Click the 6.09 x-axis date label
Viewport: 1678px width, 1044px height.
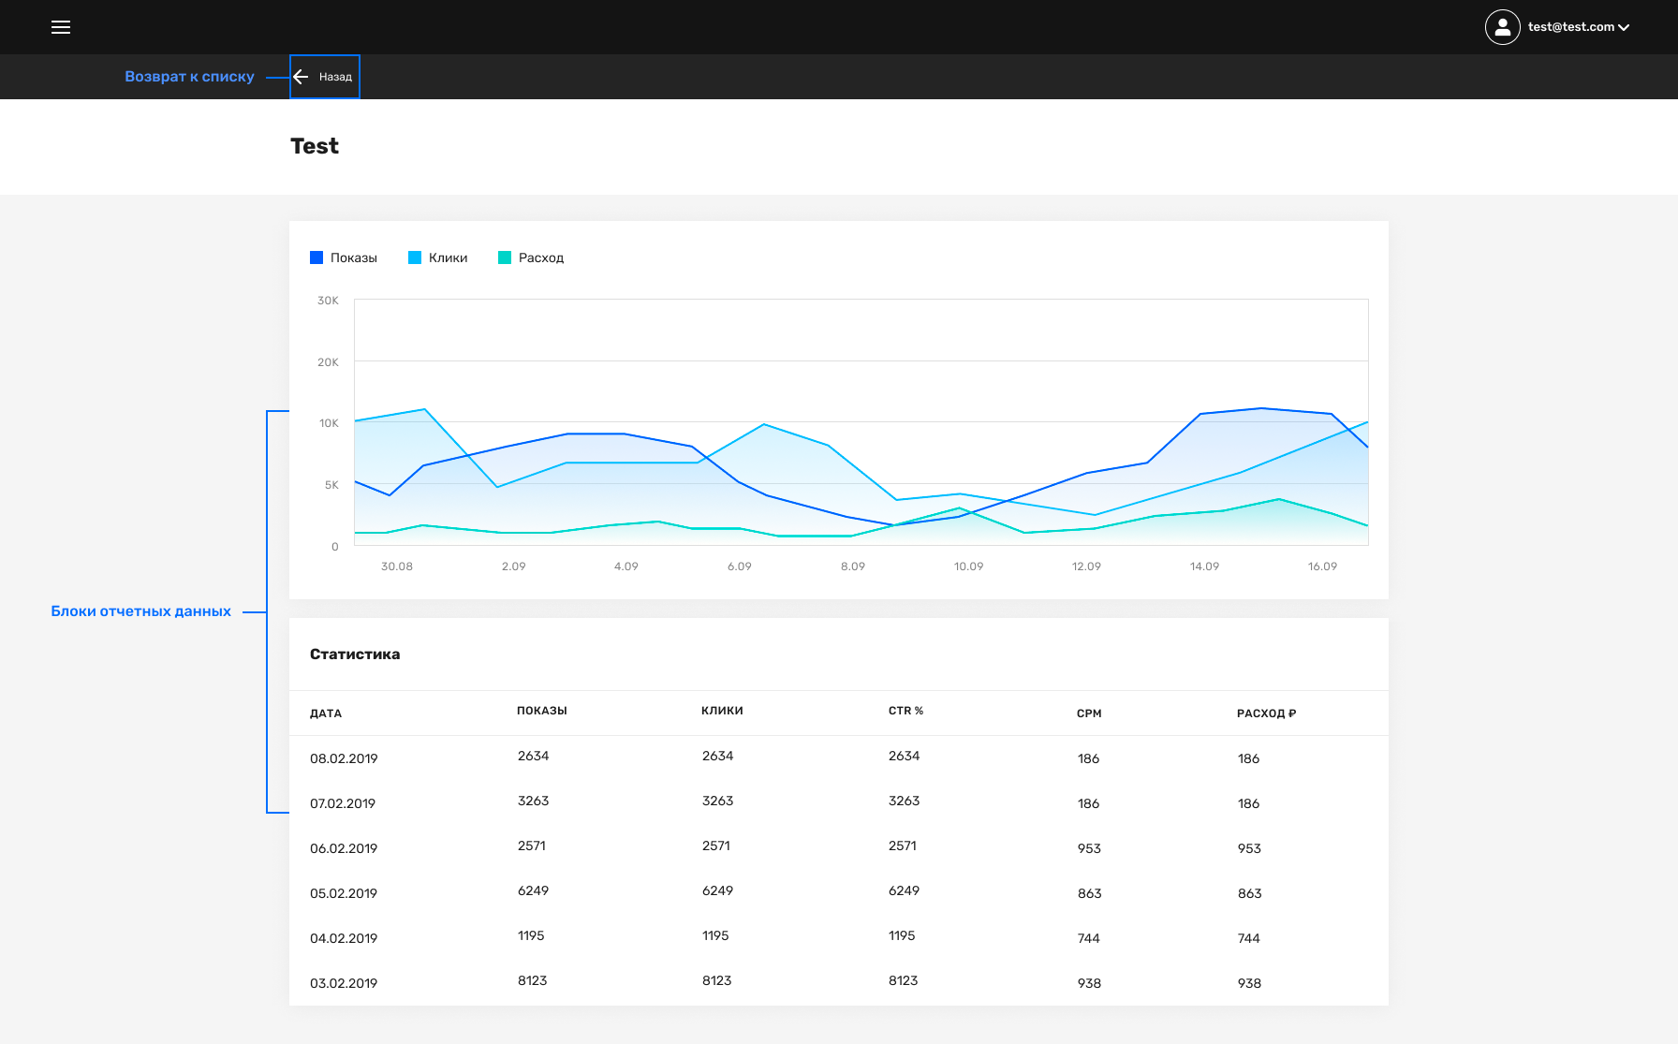click(x=740, y=566)
